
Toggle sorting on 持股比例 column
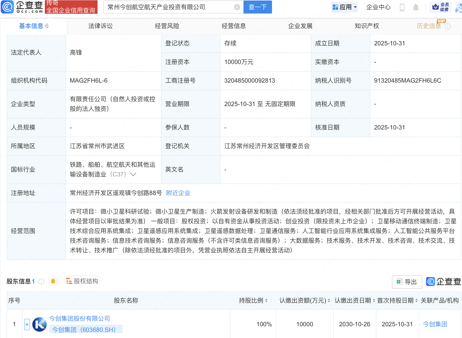point(266,301)
